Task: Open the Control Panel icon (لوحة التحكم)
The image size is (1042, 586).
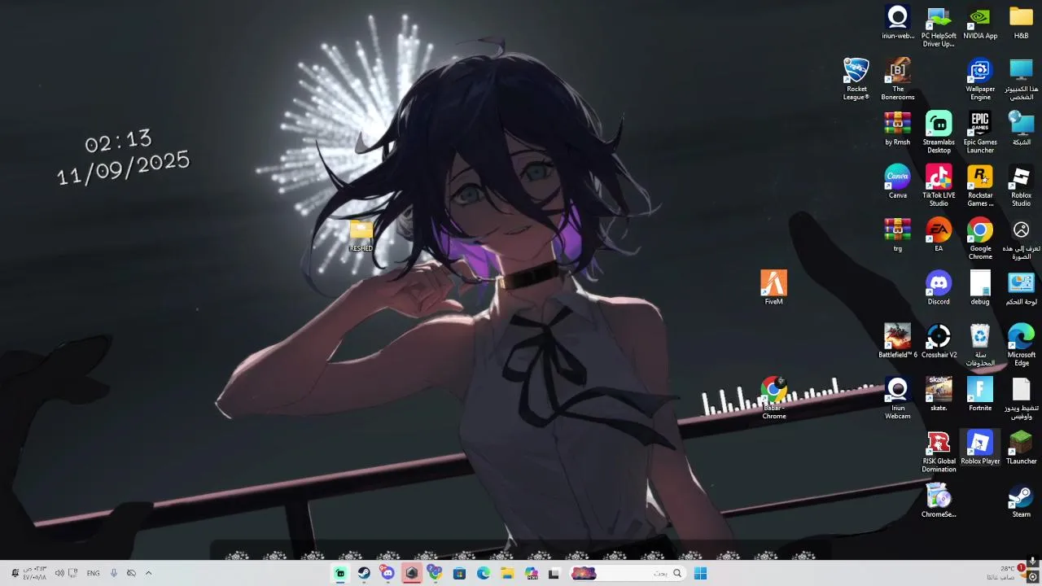Action: point(1021,288)
